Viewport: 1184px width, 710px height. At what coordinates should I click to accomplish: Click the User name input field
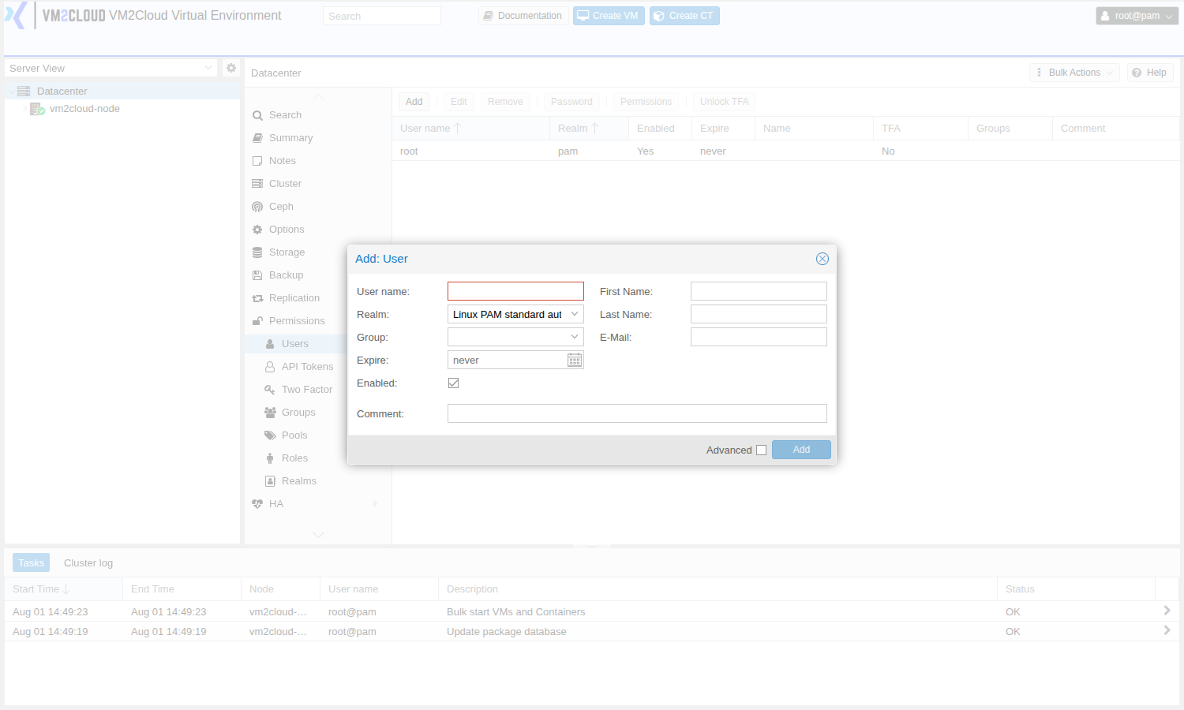[515, 291]
